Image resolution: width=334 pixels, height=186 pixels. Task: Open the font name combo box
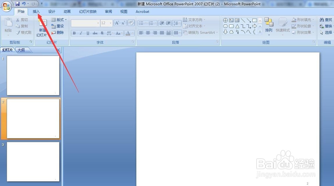pyautogui.click(x=86, y=23)
